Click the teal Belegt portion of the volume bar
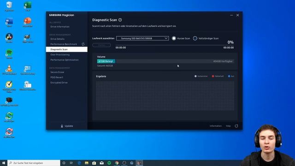The height and width of the screenshot is (166, 295). [106, 61]
